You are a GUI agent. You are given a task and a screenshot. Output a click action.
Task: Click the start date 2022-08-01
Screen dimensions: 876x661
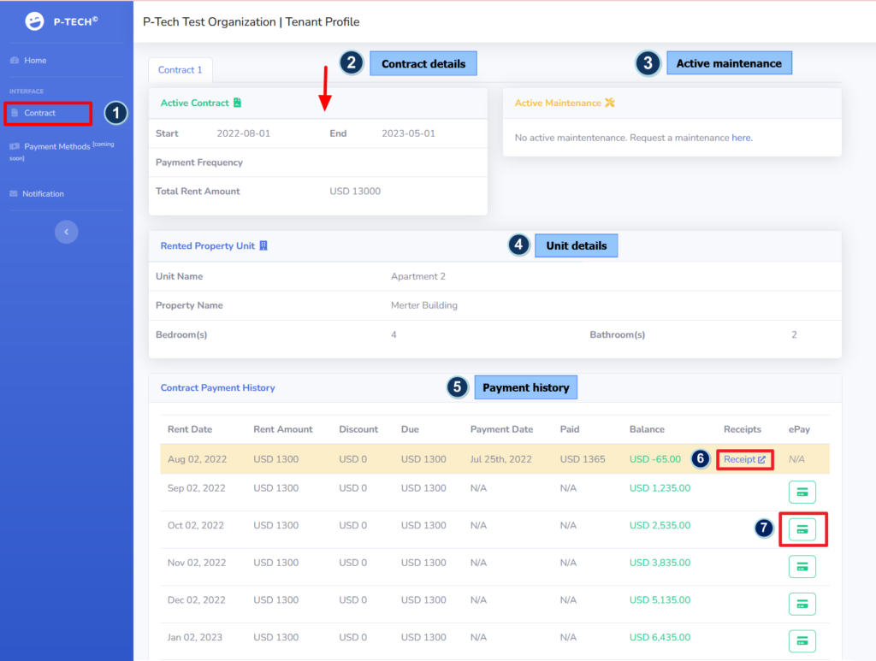[x=244, y=133]
